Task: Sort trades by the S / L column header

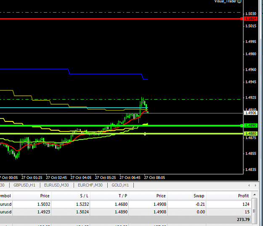Action: [x=71, y=196]
